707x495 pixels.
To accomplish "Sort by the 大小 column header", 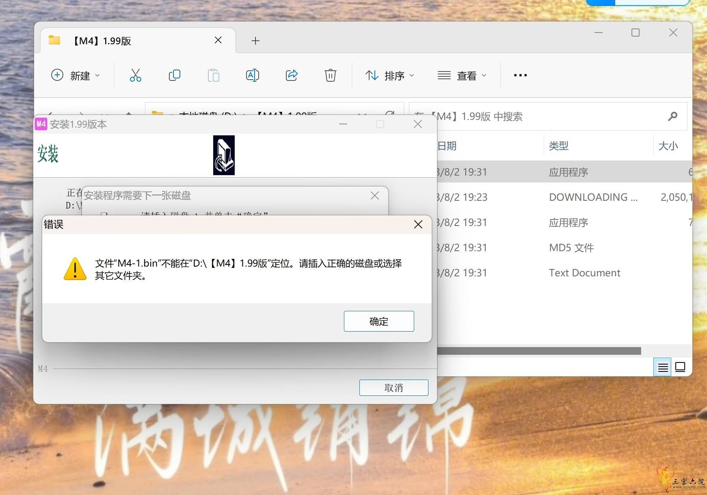I will pyautogui.click(x=668, y=146).
